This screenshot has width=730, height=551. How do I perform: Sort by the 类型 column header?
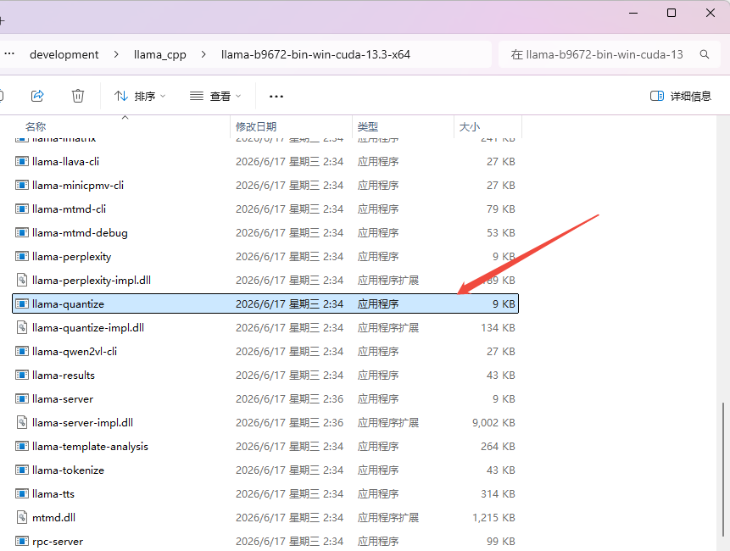click(368, 126)
